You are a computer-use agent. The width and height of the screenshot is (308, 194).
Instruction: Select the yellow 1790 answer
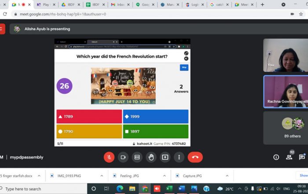tap(89, 132)
